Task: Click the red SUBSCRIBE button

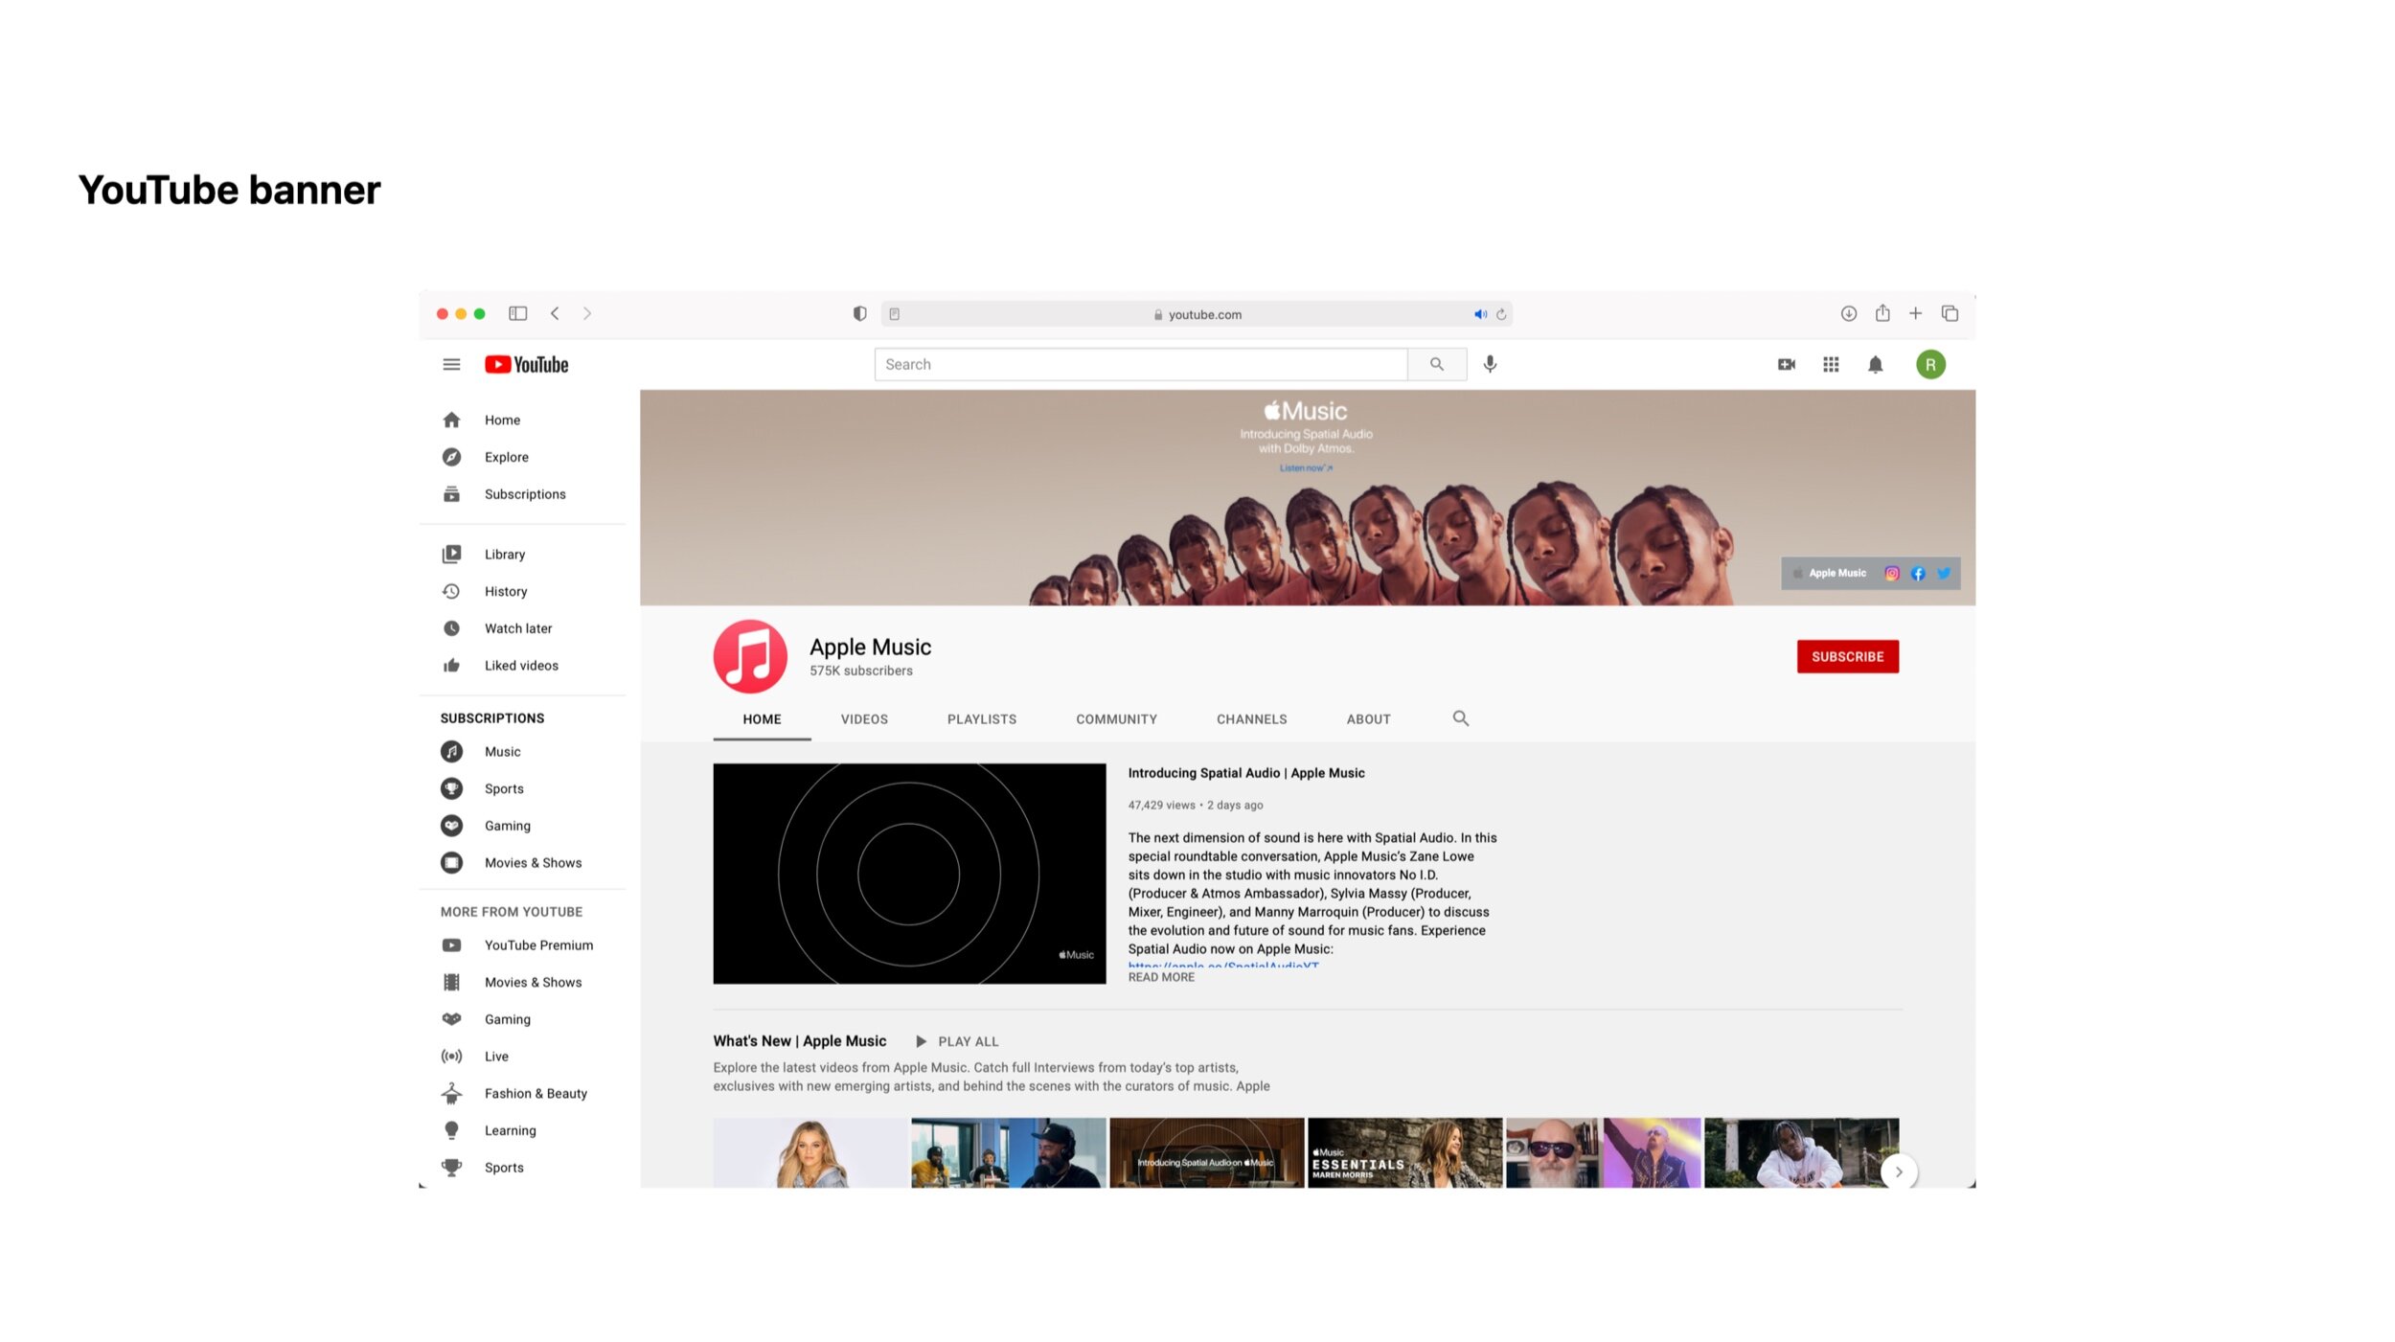Action: [1847, 656]
